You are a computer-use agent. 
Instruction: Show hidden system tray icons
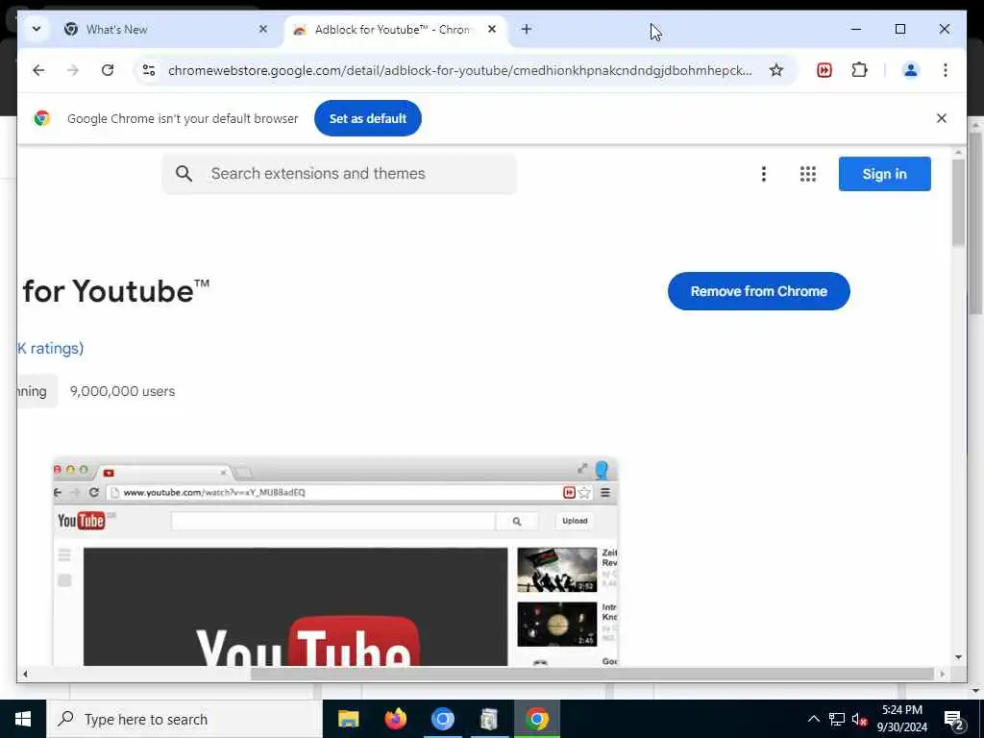(x=813, y=719)
